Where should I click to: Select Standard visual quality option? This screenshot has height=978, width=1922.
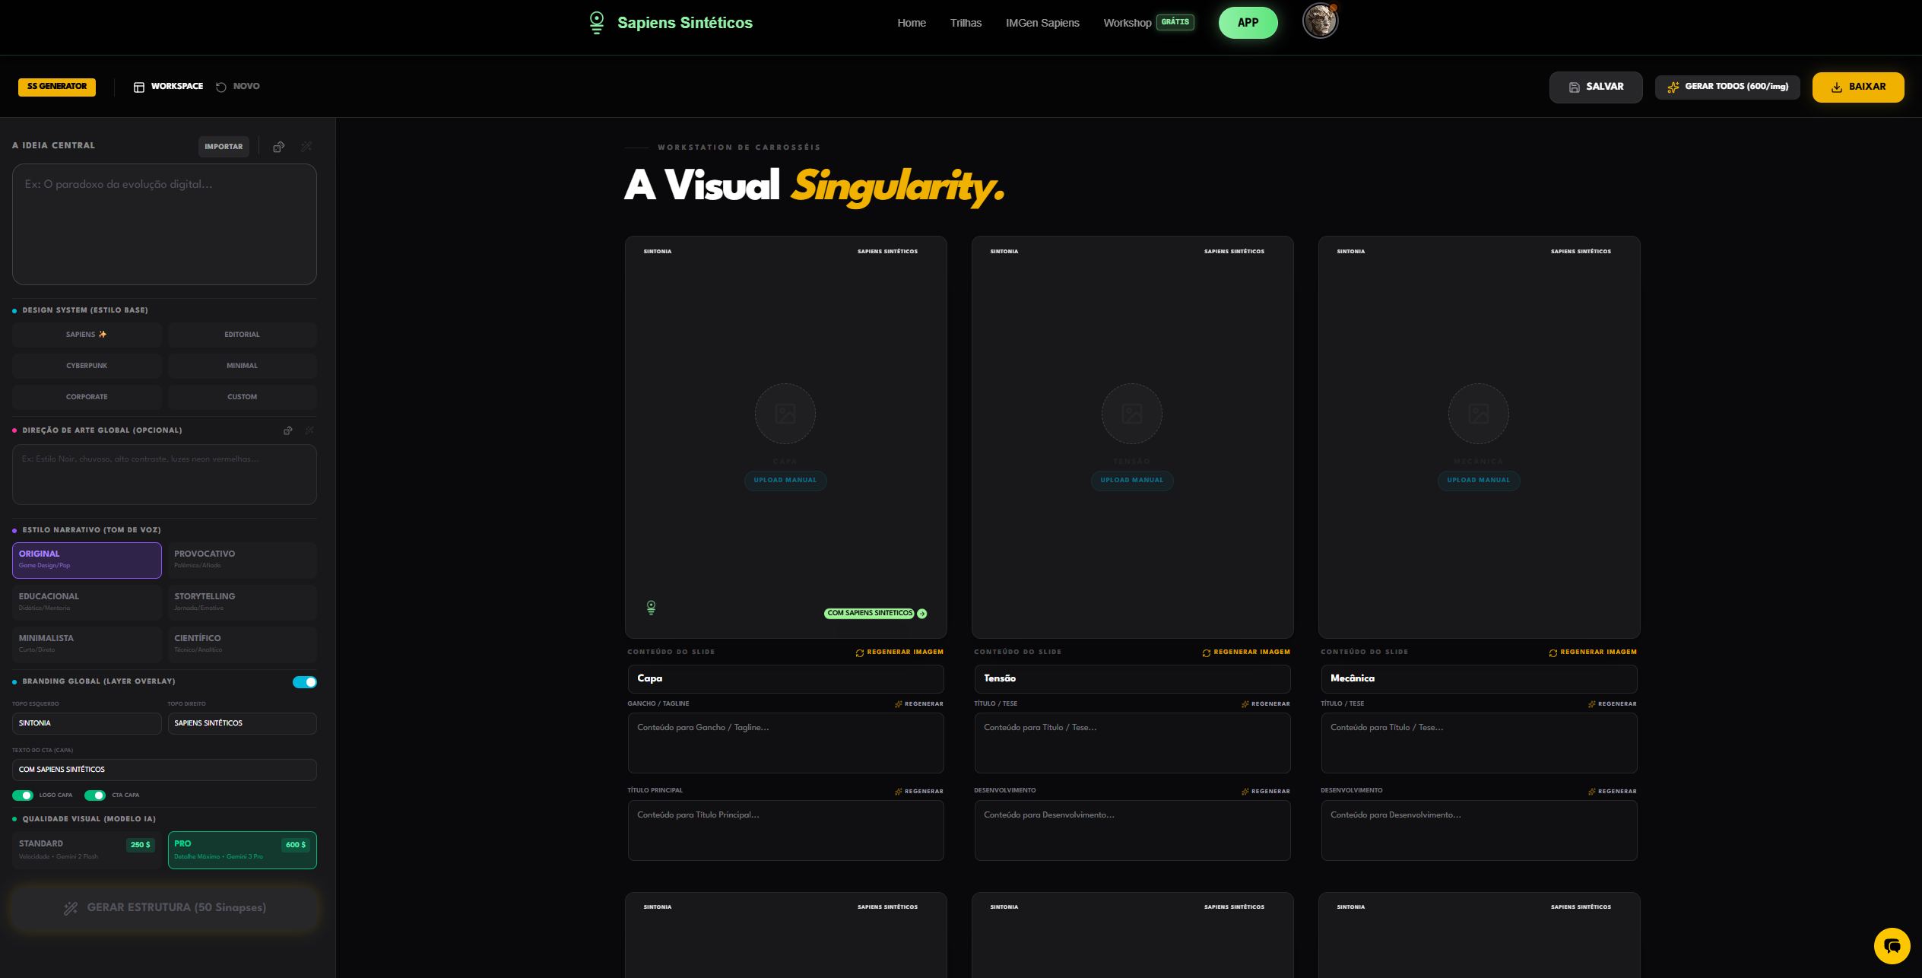coord(87,849)
